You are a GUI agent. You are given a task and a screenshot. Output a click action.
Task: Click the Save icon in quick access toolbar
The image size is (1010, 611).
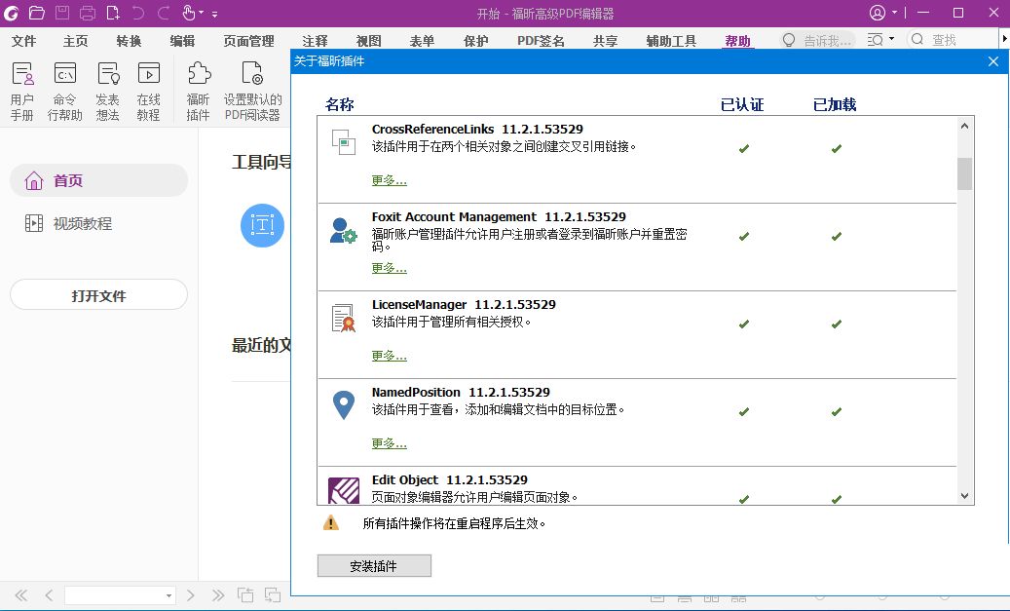tap(60, 13)
